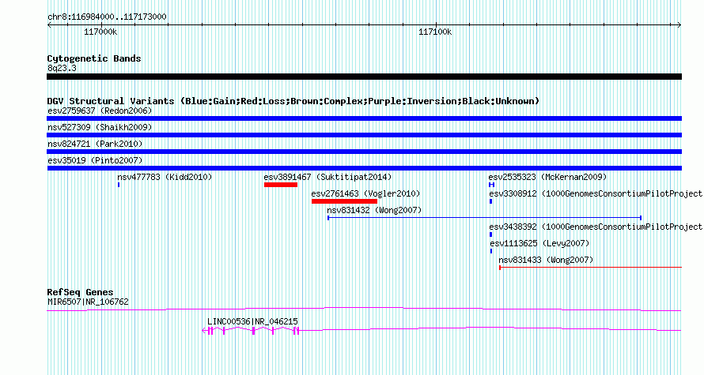Open esv3891467 (Suktitipat2014) label
The height and width of the screenshot is (375, 704).
click(x=327, y=177)
